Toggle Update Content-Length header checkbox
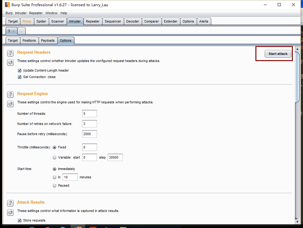 click(19, 70)
